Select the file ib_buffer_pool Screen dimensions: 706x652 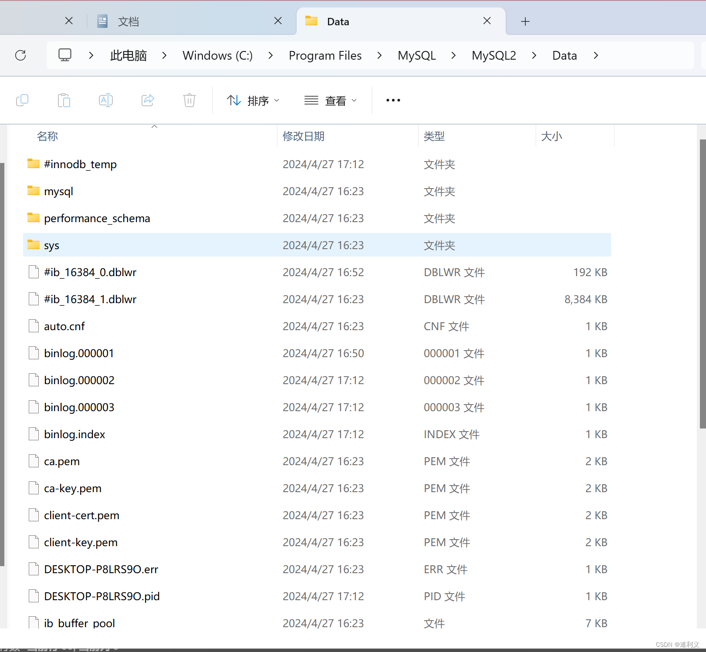317,622
